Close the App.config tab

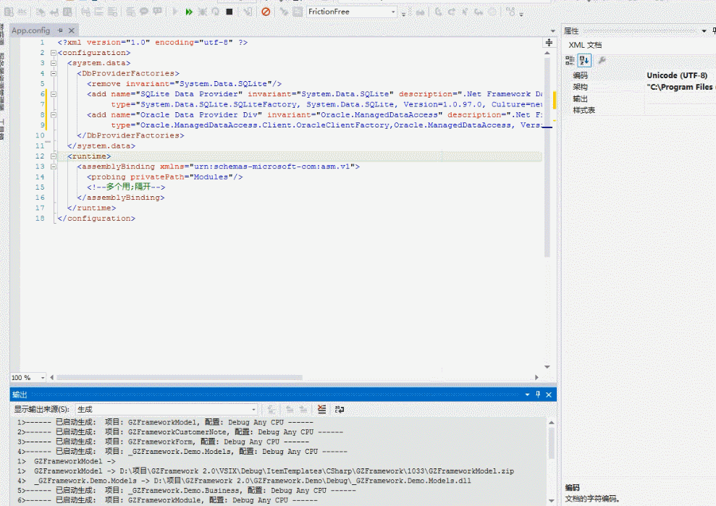click(x=71, y=30)
